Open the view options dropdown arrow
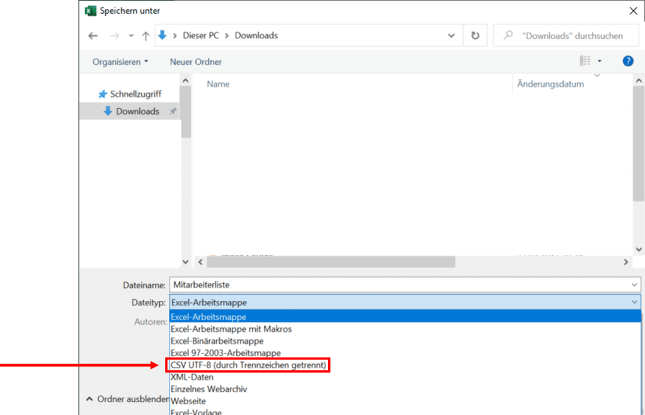 [x=600, y=61]
